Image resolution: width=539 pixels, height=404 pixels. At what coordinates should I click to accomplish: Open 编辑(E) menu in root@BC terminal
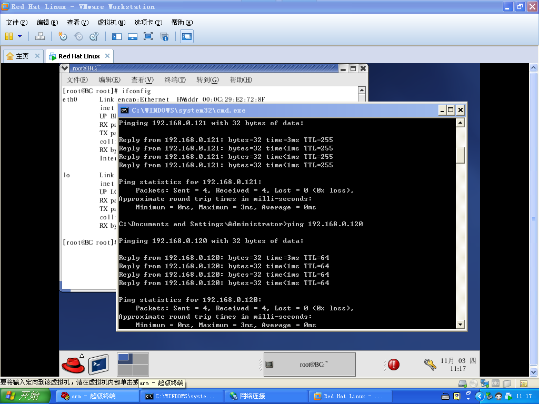click(109, 80)
